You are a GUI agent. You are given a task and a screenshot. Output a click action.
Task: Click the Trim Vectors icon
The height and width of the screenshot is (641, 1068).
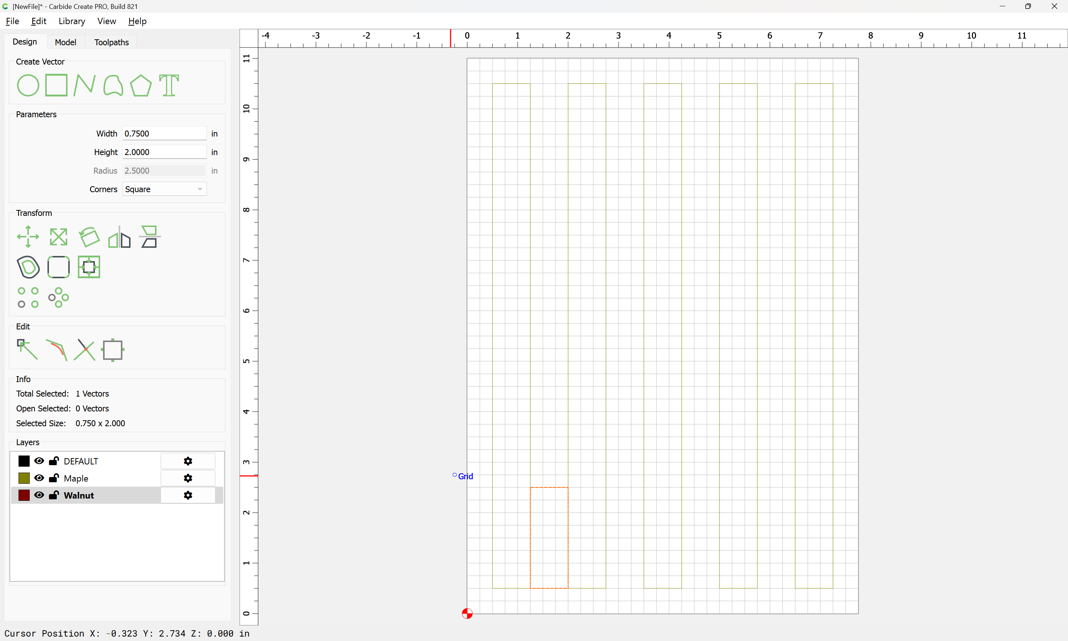84,349
